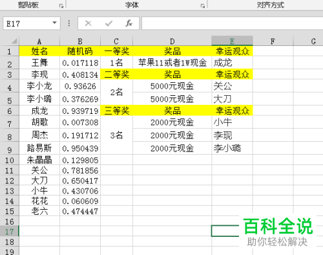Click 2000元现金 cell in row 9
Image resolution: width=323 pixels, height=255 pixels.
coord(172,148)
